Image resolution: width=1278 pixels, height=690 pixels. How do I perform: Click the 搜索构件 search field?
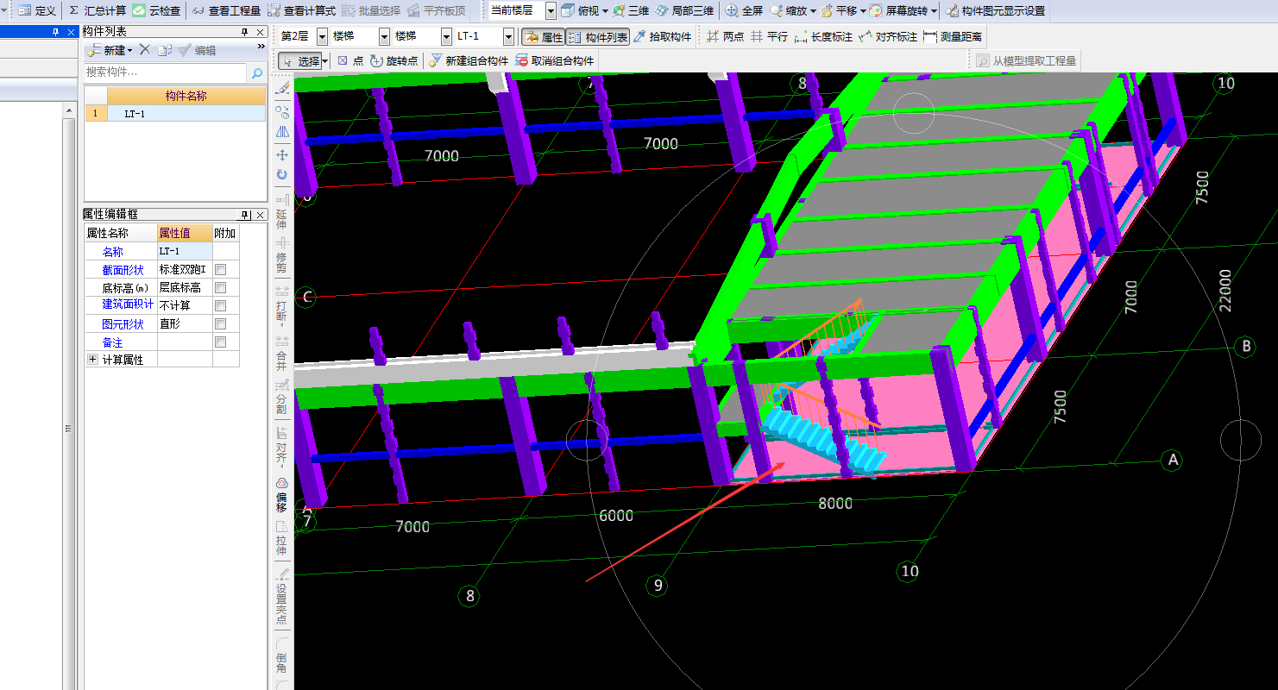166,72
